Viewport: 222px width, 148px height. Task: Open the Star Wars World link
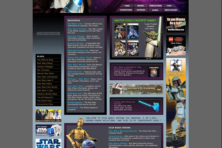pyautogui.click(x=76, y=65)
